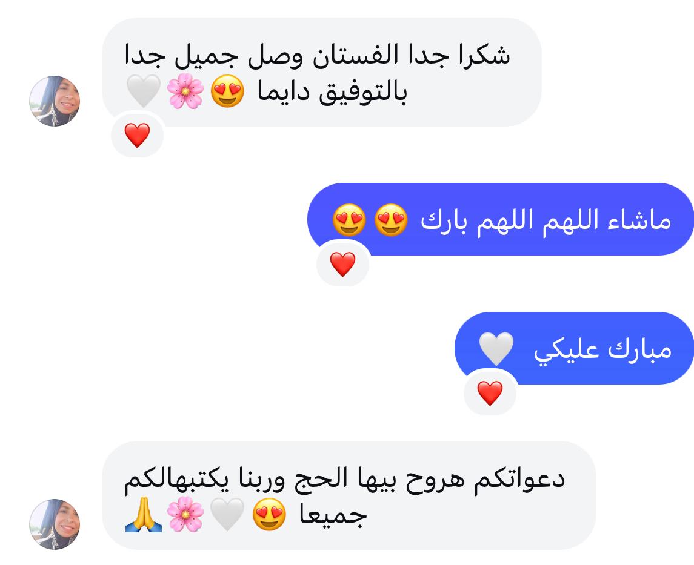Screen dimensions: 694x565
Task: Open the heart reaction on the ماشاء اللهم message
Action: click(x=342, y=264)
